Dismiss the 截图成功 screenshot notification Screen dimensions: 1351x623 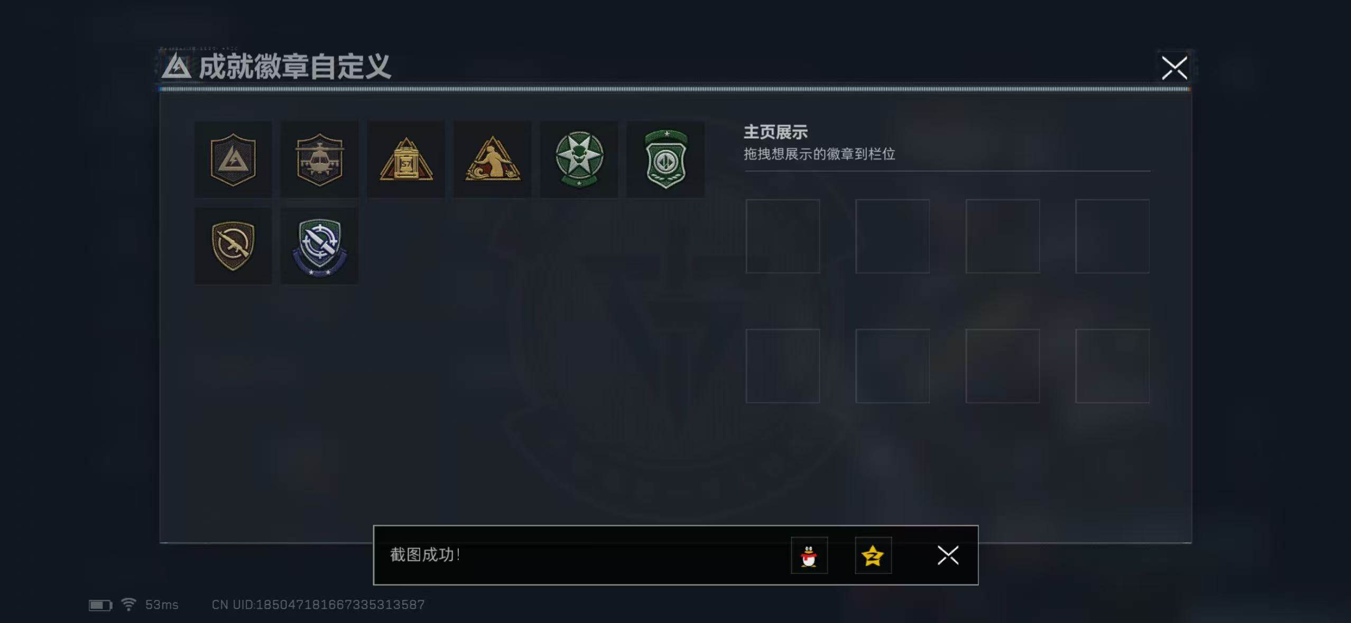coord(948,555)
